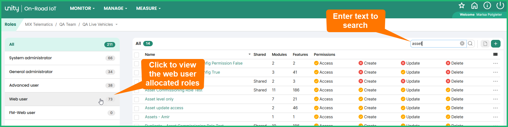Click MiX Telematics breadcrumb
The width and height of the screenshot is (508, 127).
tap(39, 24)
